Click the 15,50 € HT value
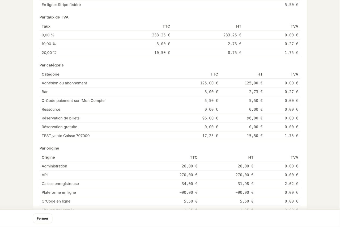 pyautogui.click(x=255, y=136)
